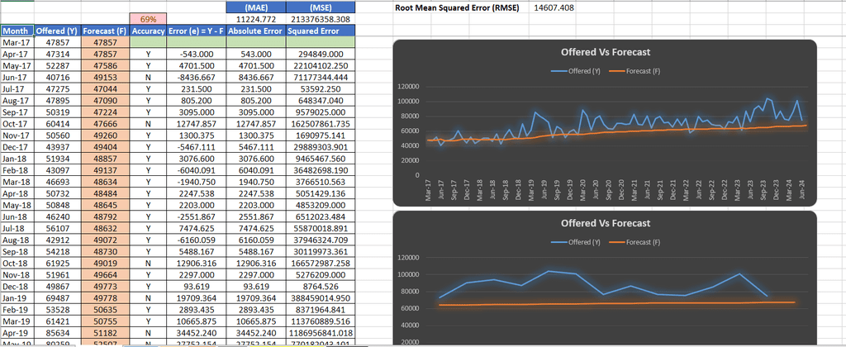Select the Error (e) = Y - F header
Image resolution: width=846 pixels, height=347 pixels.
click(x=197, y=31)
